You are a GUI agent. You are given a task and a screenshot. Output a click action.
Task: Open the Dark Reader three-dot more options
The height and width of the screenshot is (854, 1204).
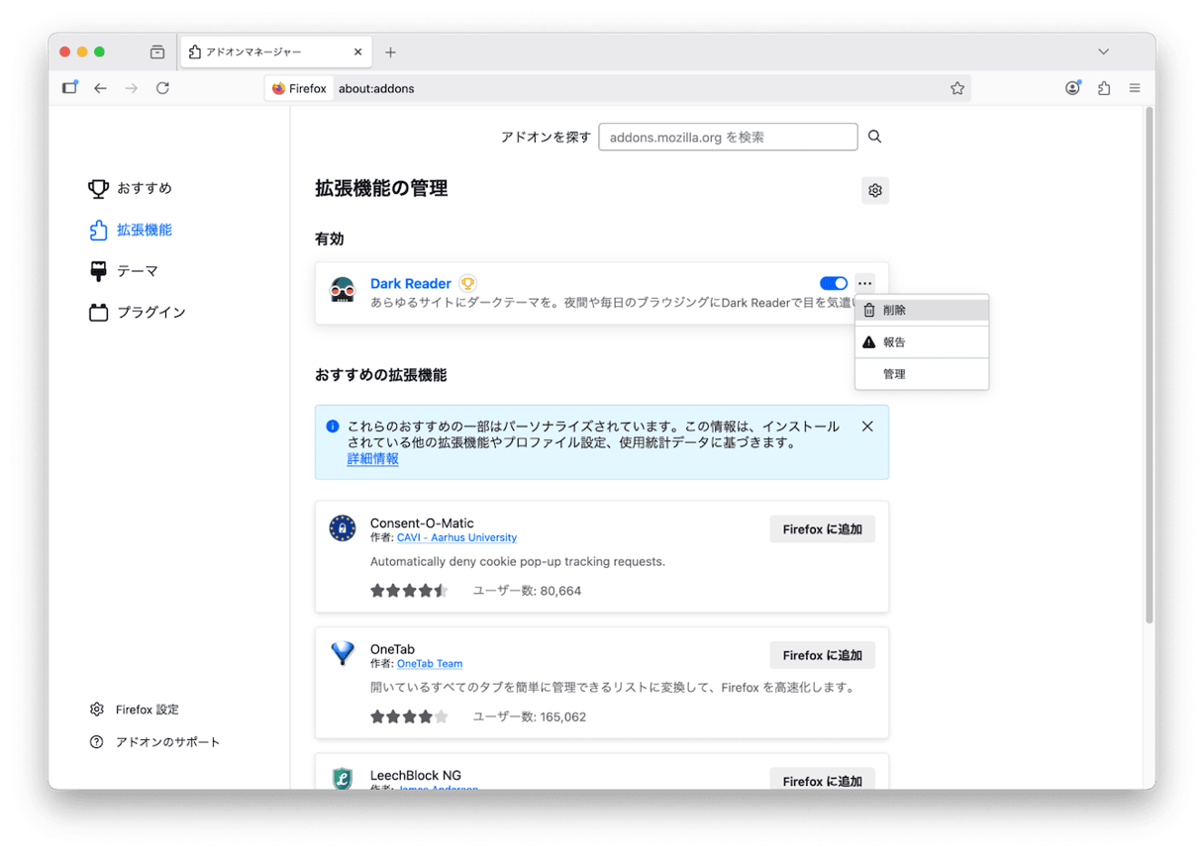(x=864, y=284)
